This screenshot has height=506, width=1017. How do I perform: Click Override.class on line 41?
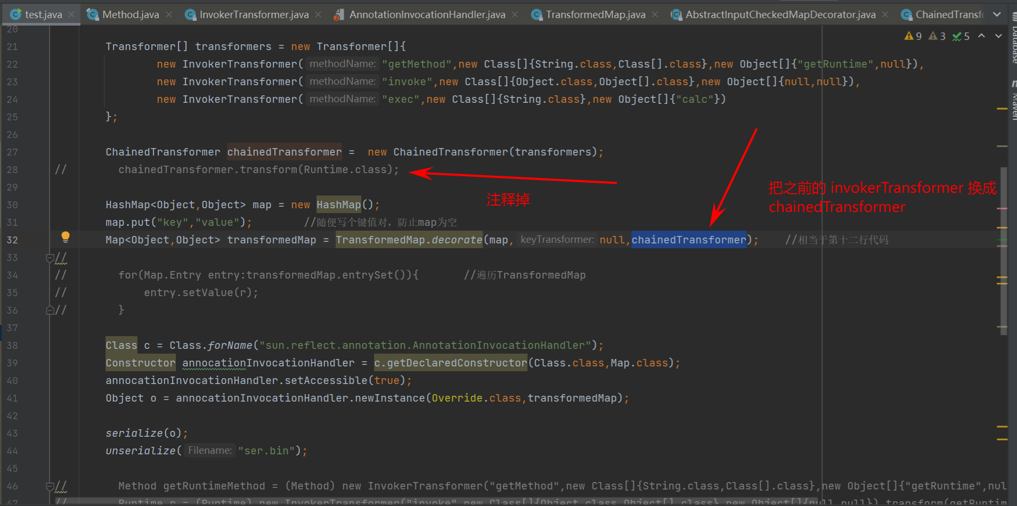tap(476, 398)
